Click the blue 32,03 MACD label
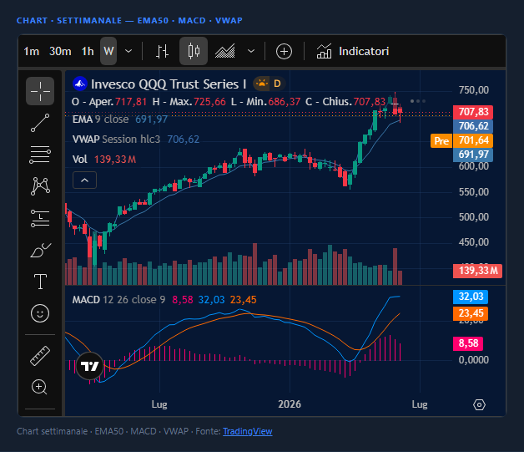The image size is (524, 452). tap(471, 297)
